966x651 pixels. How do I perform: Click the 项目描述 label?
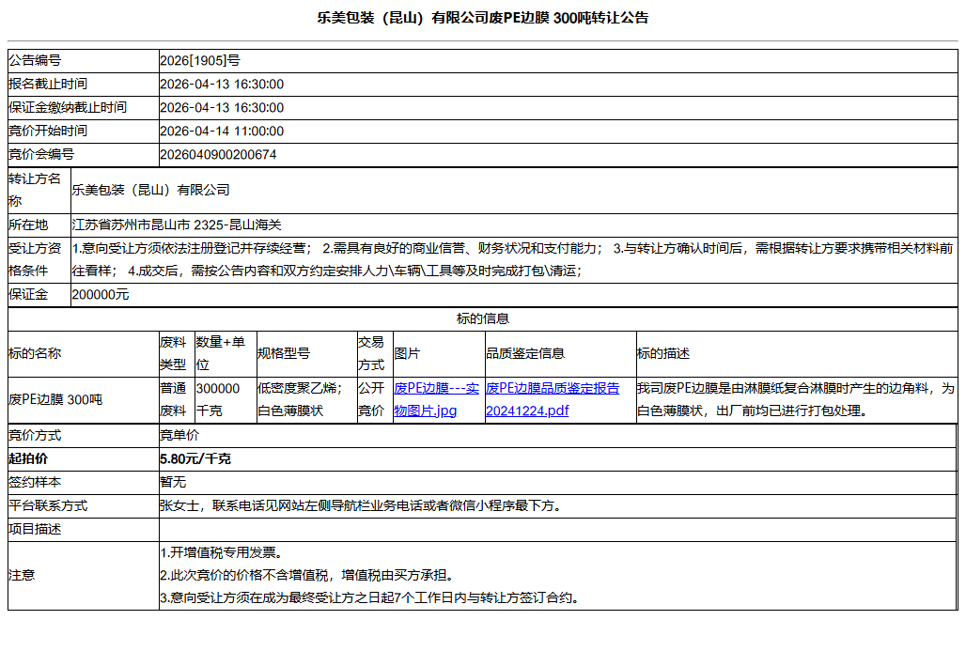[x=35, y=529]
